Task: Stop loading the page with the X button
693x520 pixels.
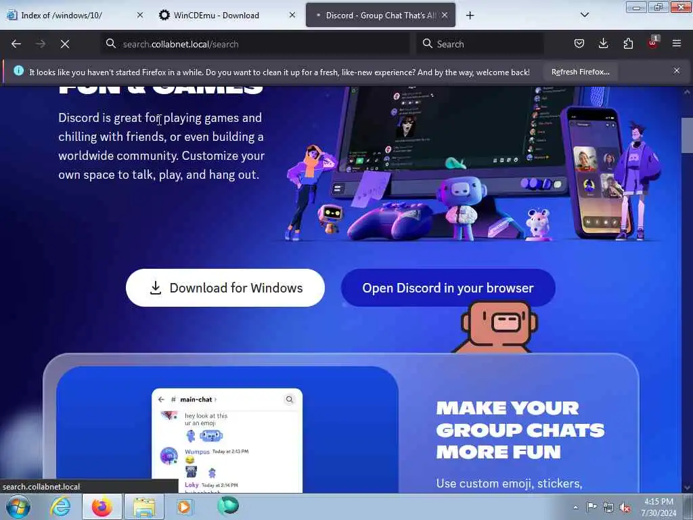Action: (65, 44)
